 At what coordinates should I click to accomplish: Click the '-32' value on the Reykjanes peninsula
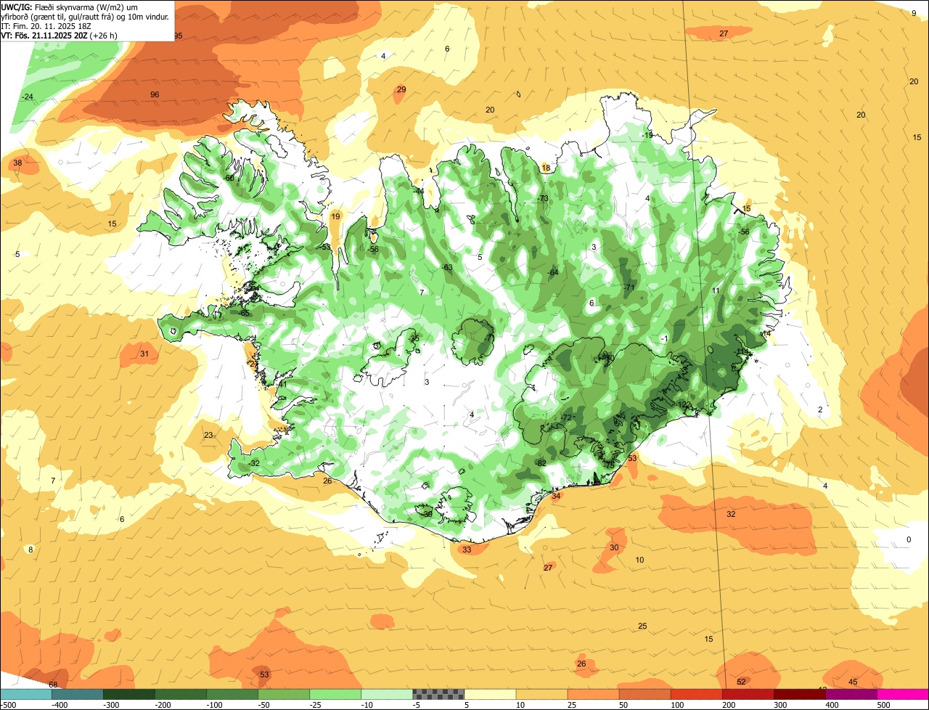coord(254,462)
